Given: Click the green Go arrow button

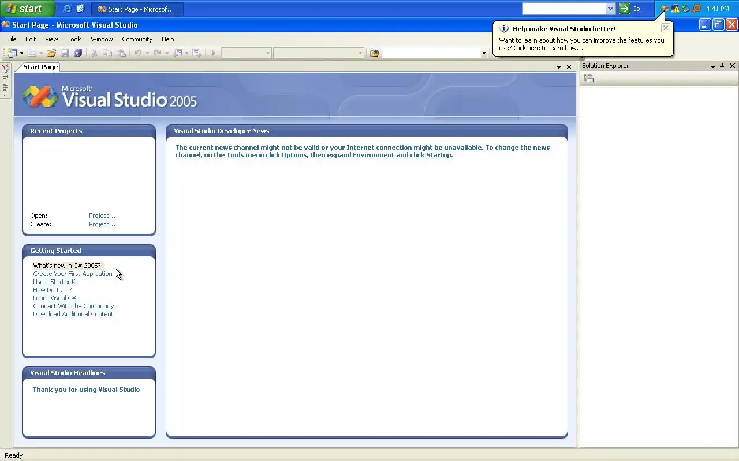Looking at the screenshot, I should (x=625, y=9).
